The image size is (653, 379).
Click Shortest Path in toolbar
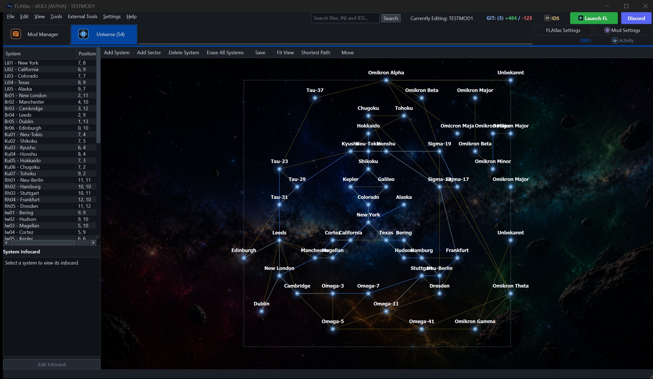pyautogui.click(x=315, y=53)
